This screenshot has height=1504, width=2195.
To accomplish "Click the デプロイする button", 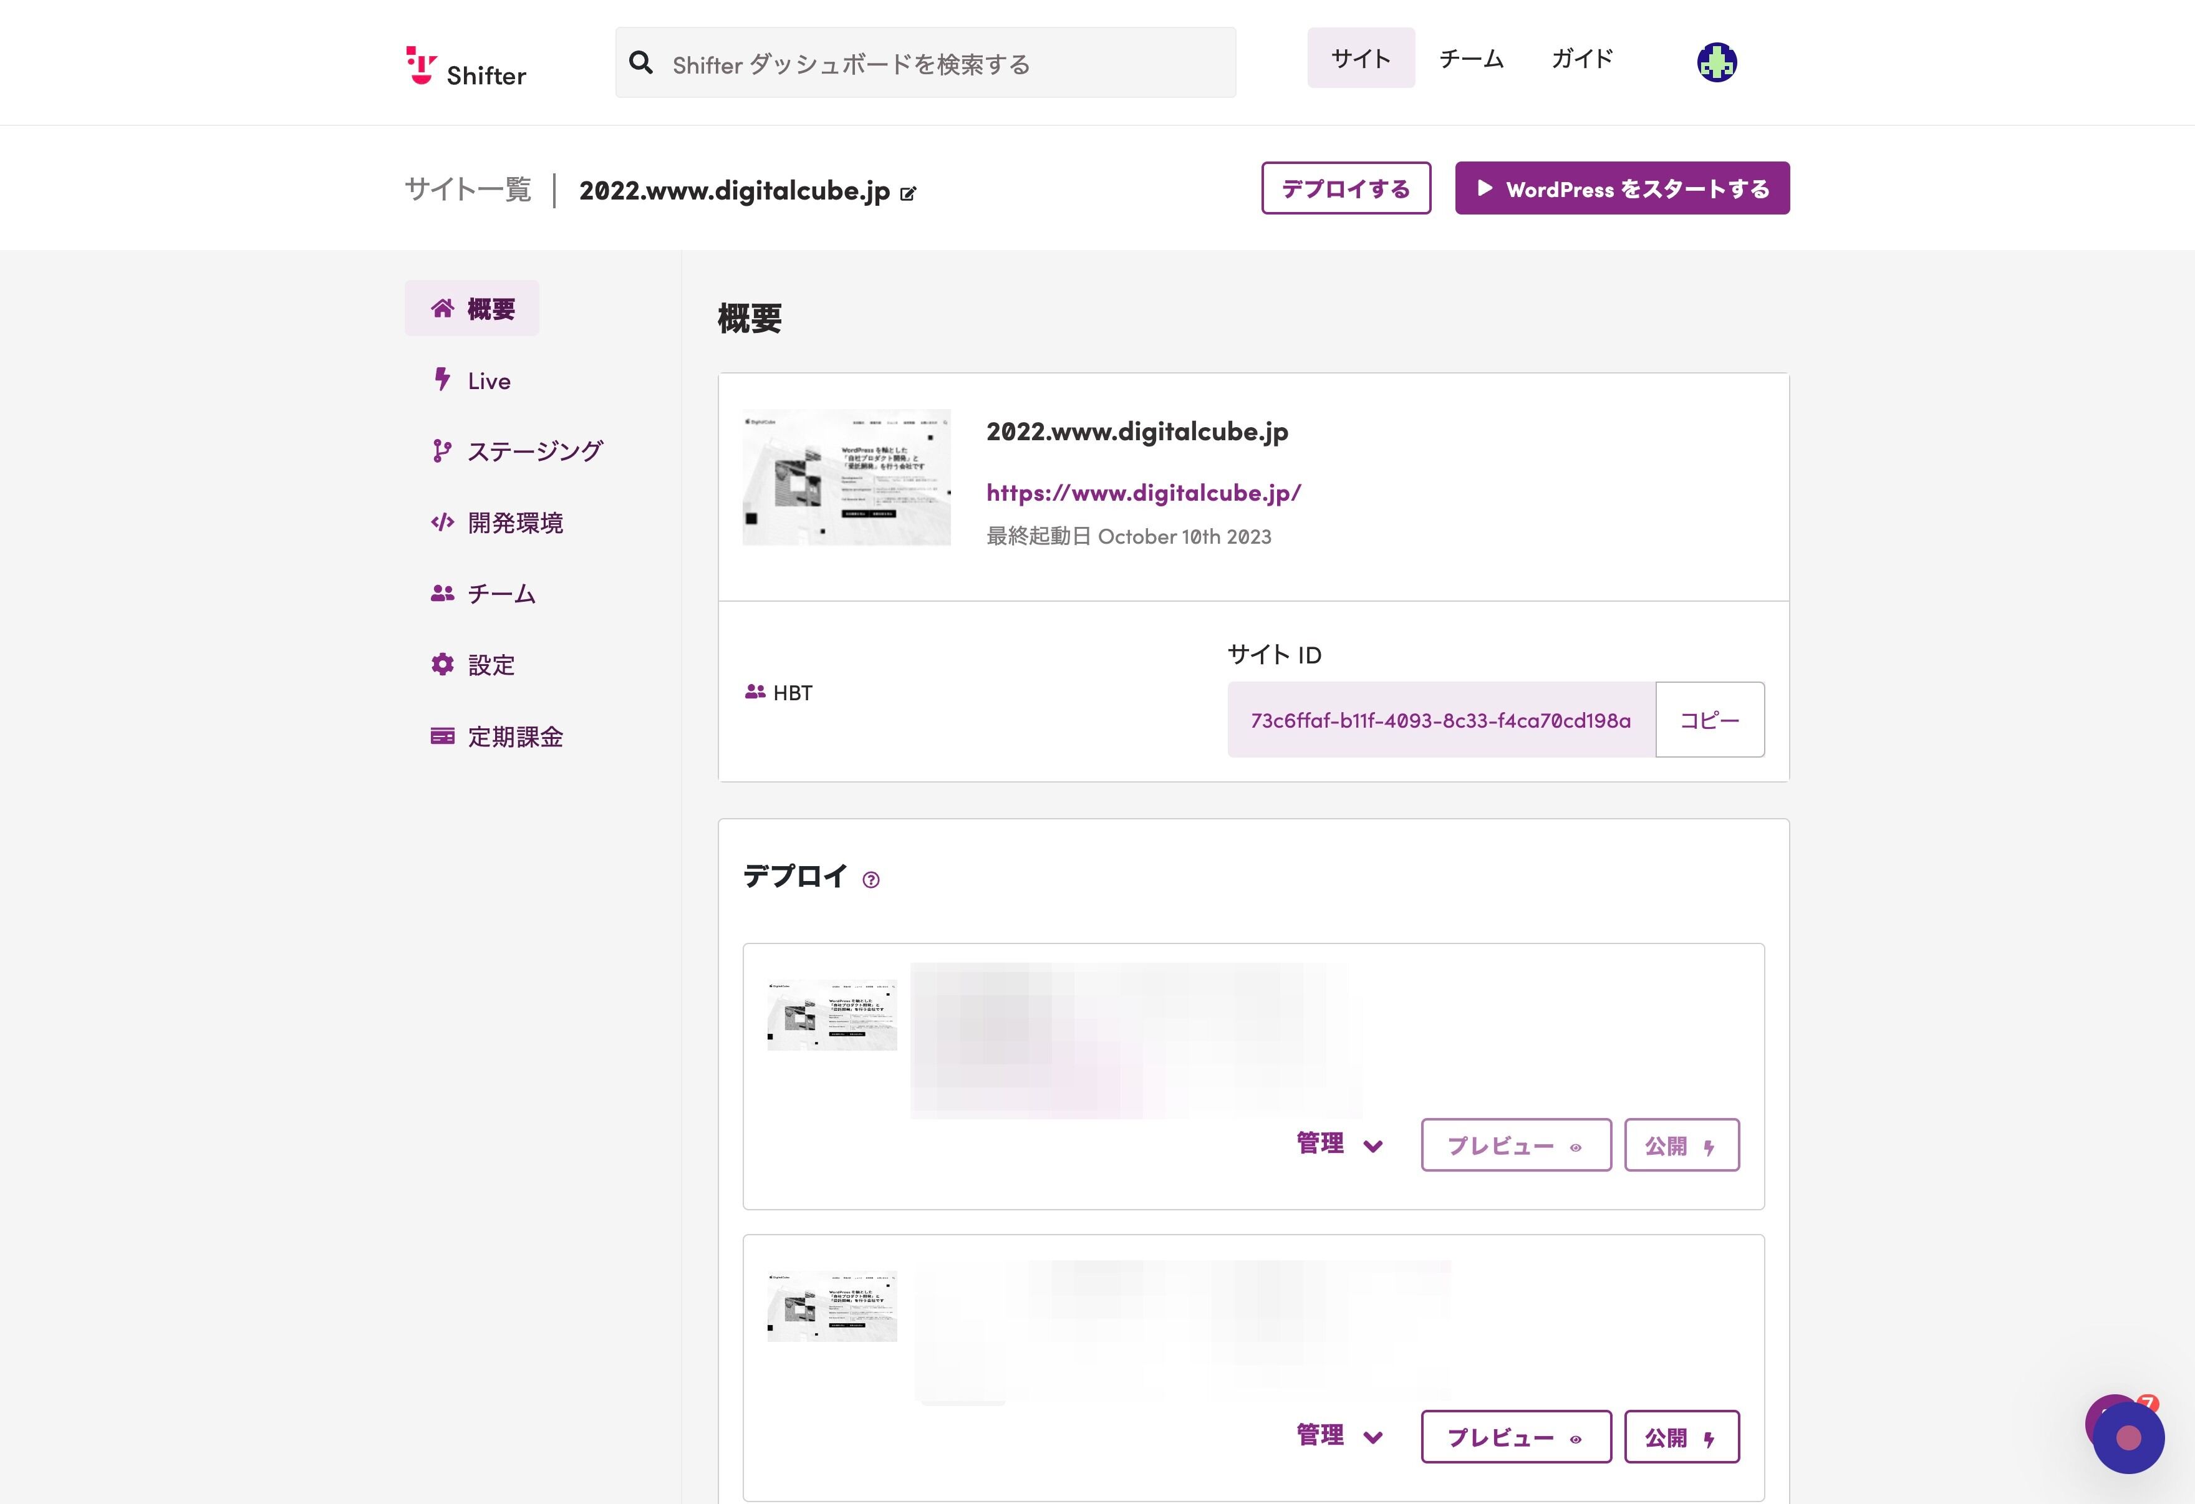I will tap(1346, 188).
